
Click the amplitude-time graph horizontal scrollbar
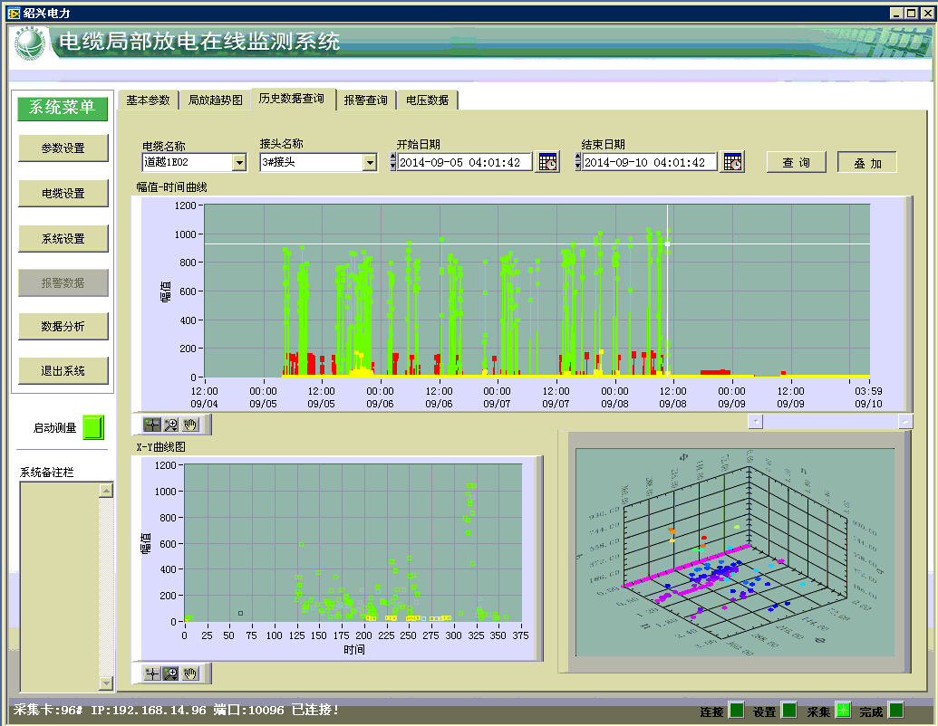[830, 421]
